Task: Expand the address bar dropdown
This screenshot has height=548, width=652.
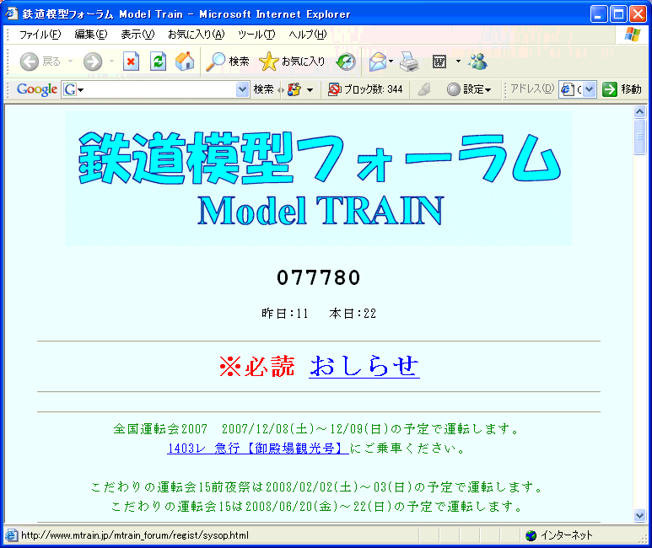Action: tap(590, 89)
